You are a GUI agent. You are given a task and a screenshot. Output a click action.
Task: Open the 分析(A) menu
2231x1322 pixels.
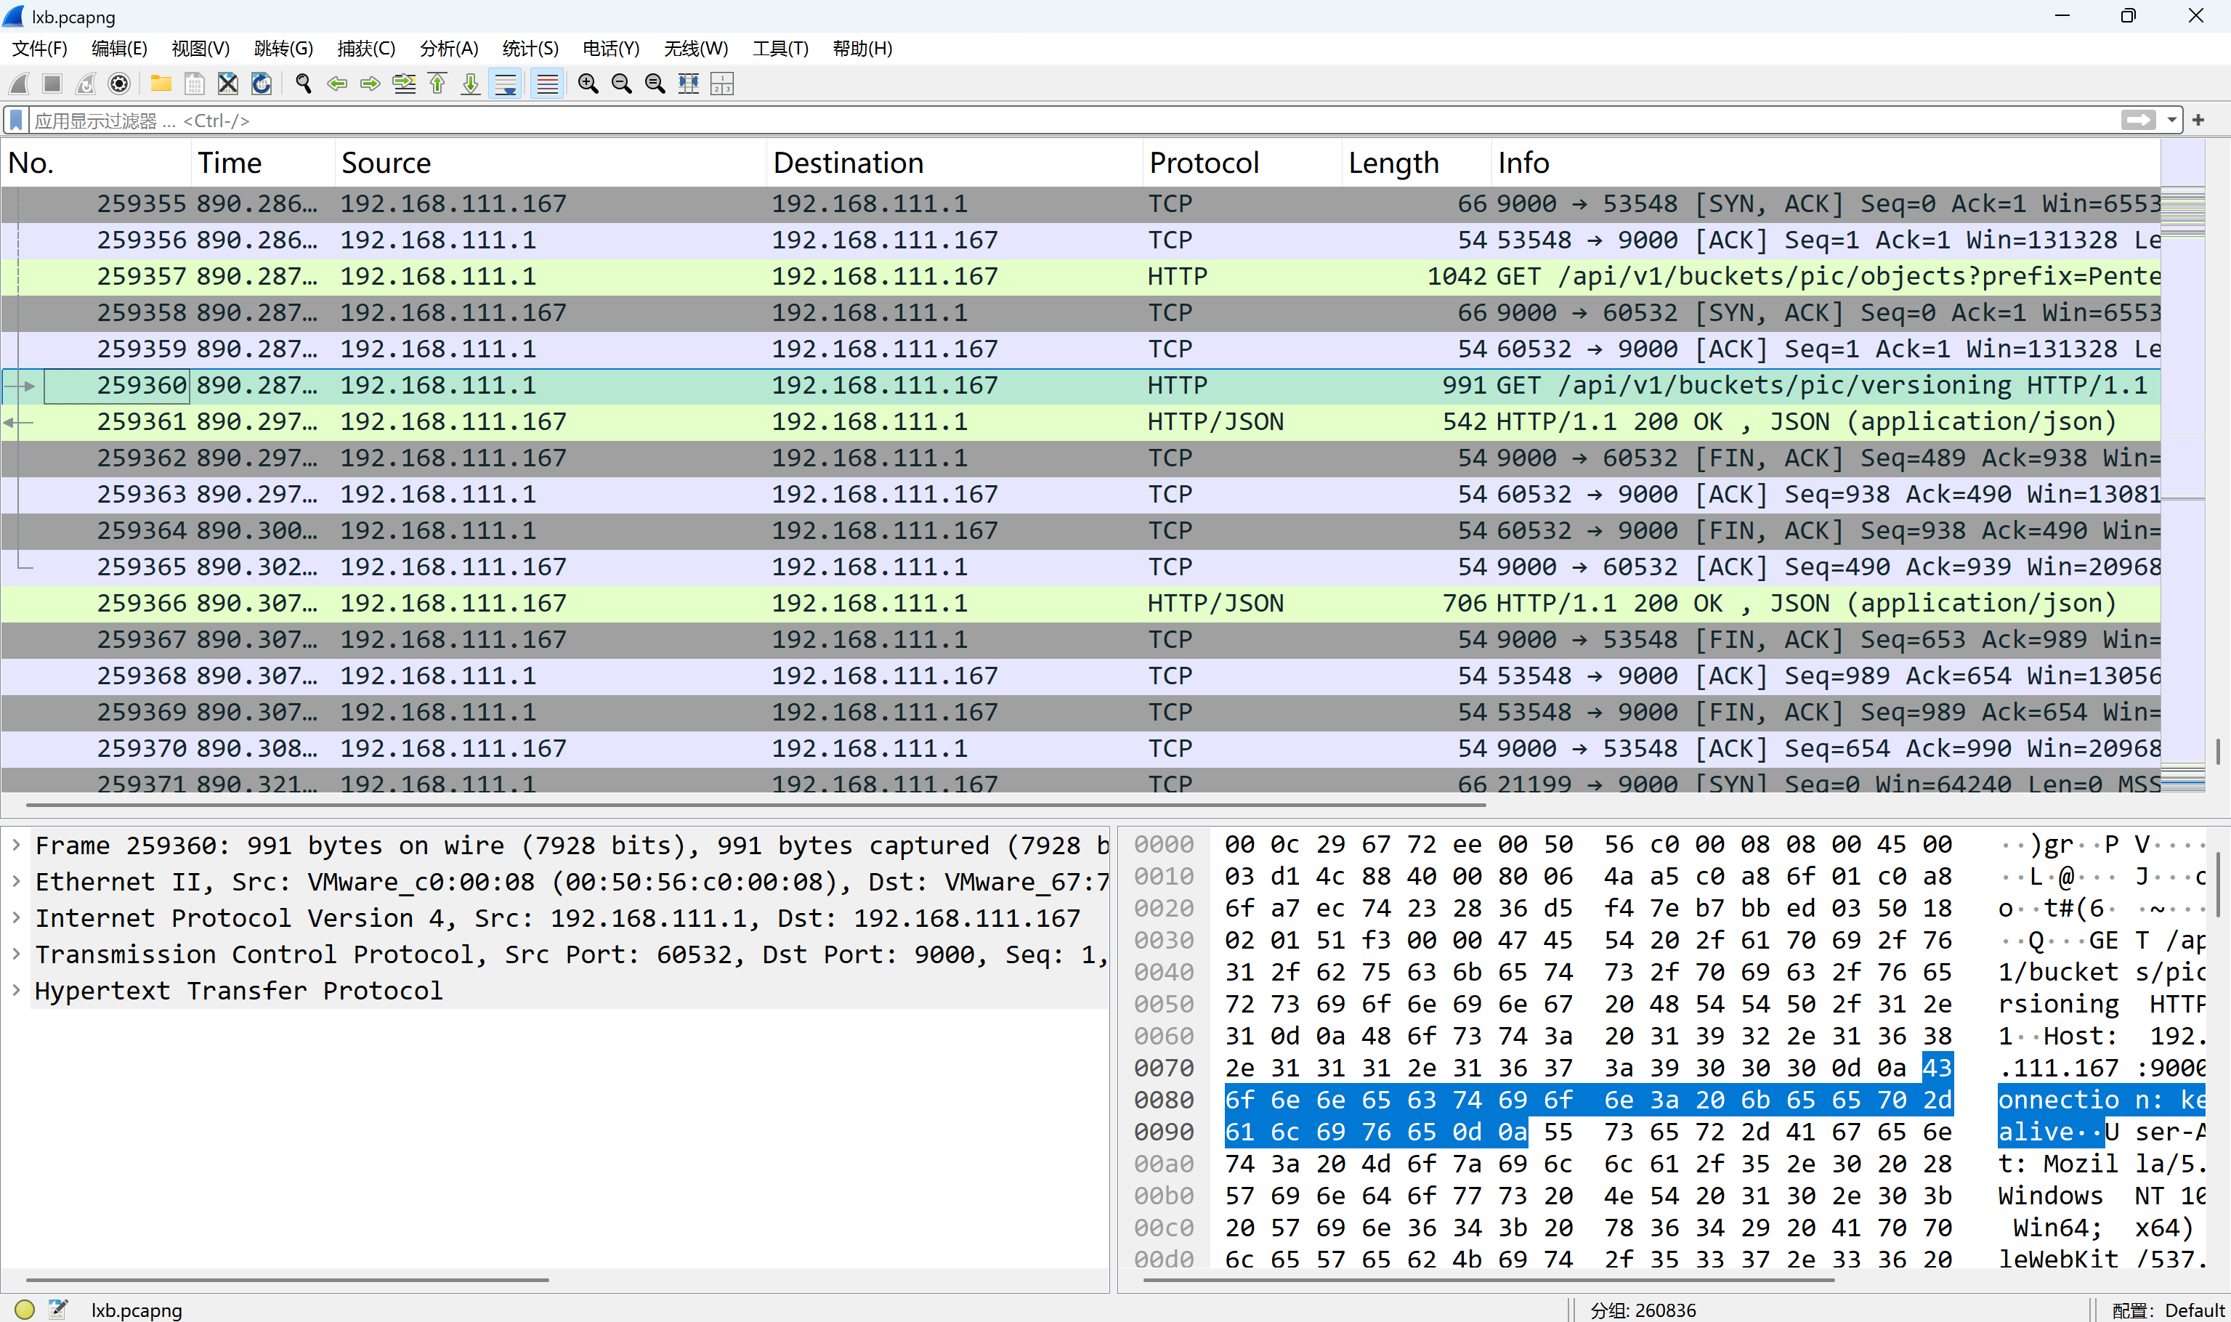coord(448,49)
